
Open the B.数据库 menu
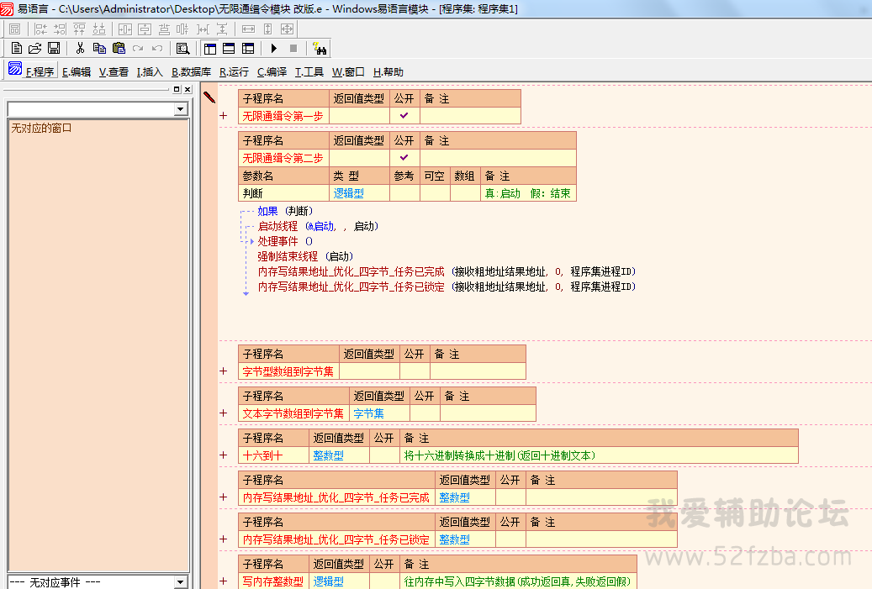tap(192, 71)
